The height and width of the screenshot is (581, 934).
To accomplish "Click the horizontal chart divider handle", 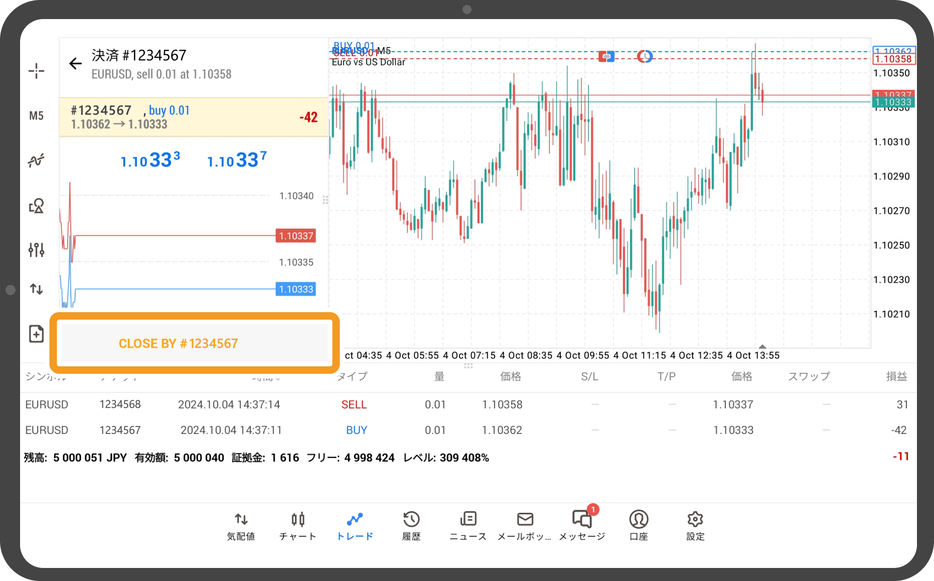I will tap(469, 365).
